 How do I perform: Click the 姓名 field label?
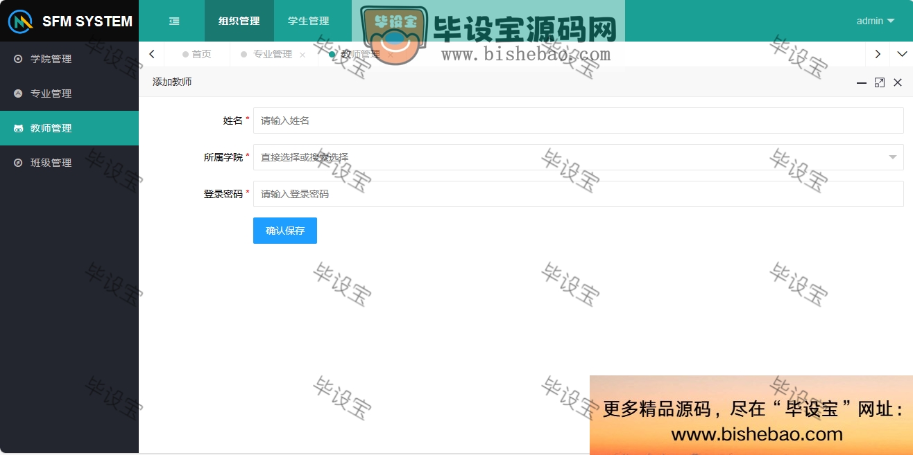233,121
